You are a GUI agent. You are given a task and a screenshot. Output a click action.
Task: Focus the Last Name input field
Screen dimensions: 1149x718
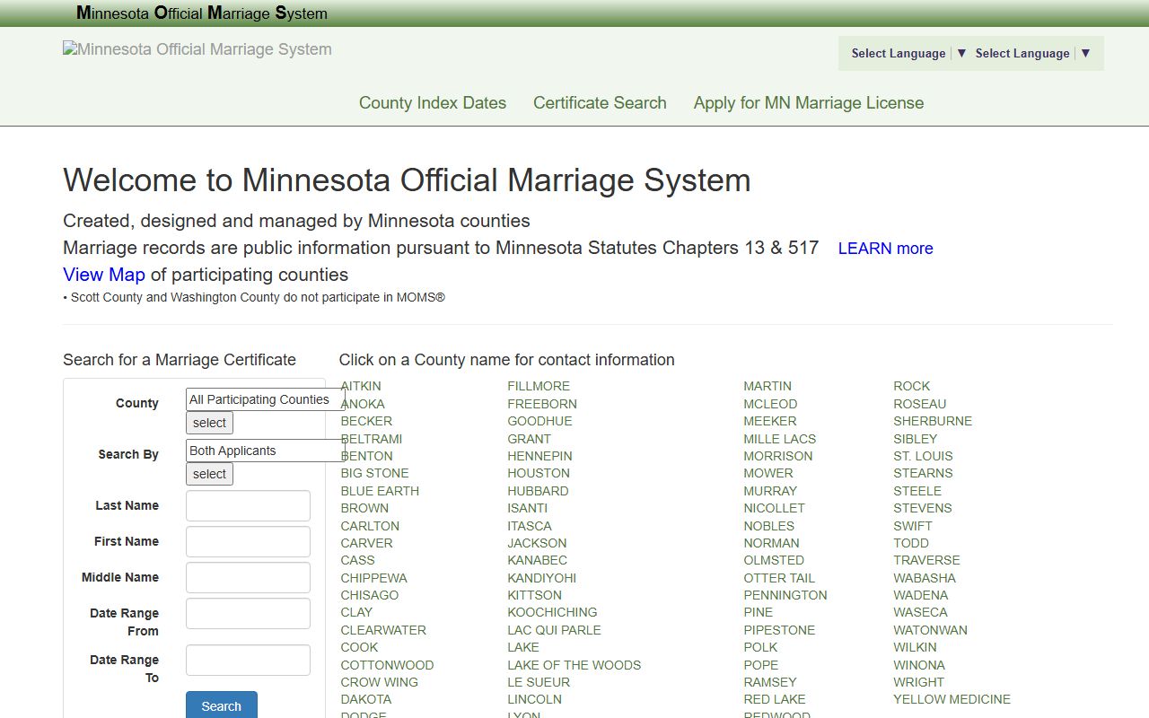point(248,505)
